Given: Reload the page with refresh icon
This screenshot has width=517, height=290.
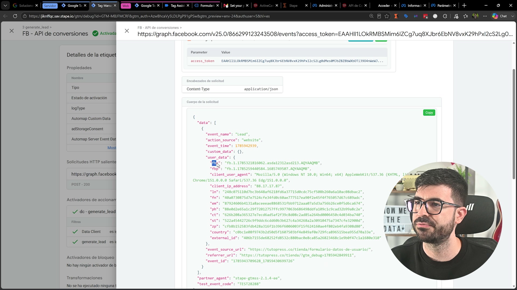Looking at the screenshot, I should point(15,16).
